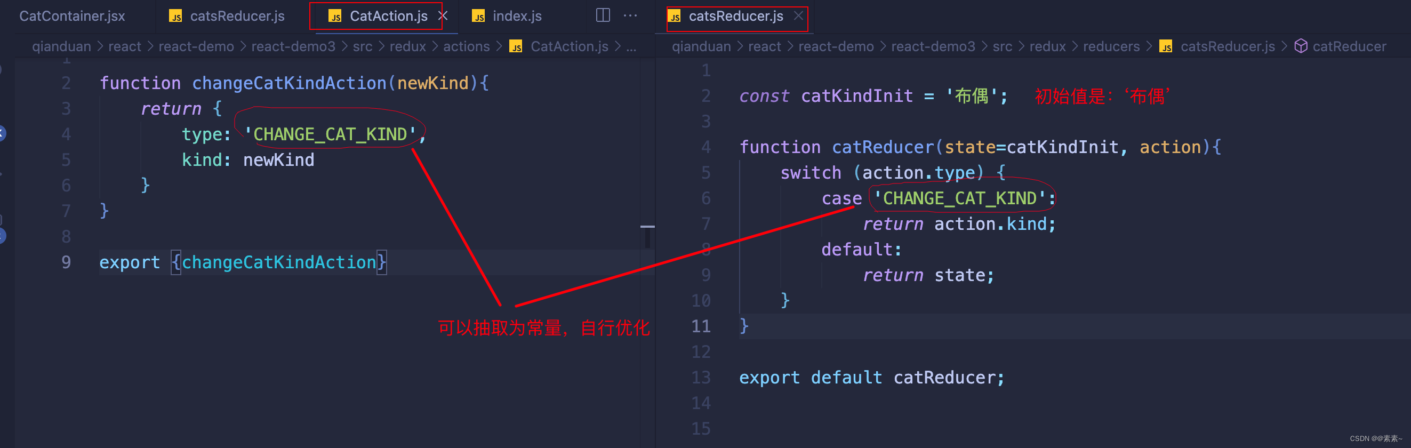Click 'CHANGE_CAT_KIND' case in catsReducer.js
The width and height of the screenshot is (1411, 448).
pyautogui.click(x=960, y=198)
